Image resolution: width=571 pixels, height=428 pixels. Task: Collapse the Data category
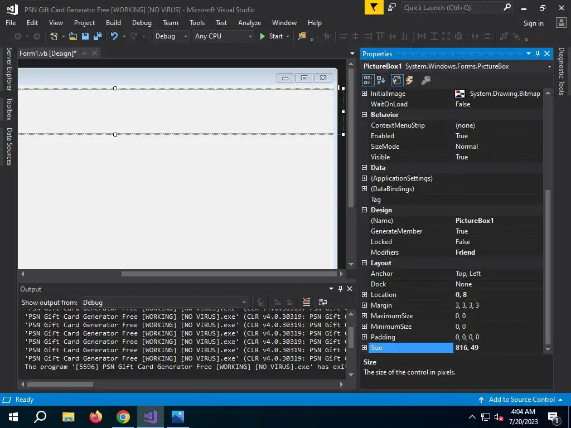click(x=365, y=168)
